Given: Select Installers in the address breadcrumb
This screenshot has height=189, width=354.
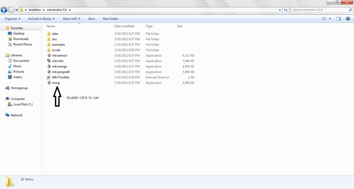Looking at the screenshot, I should [35, 10].
